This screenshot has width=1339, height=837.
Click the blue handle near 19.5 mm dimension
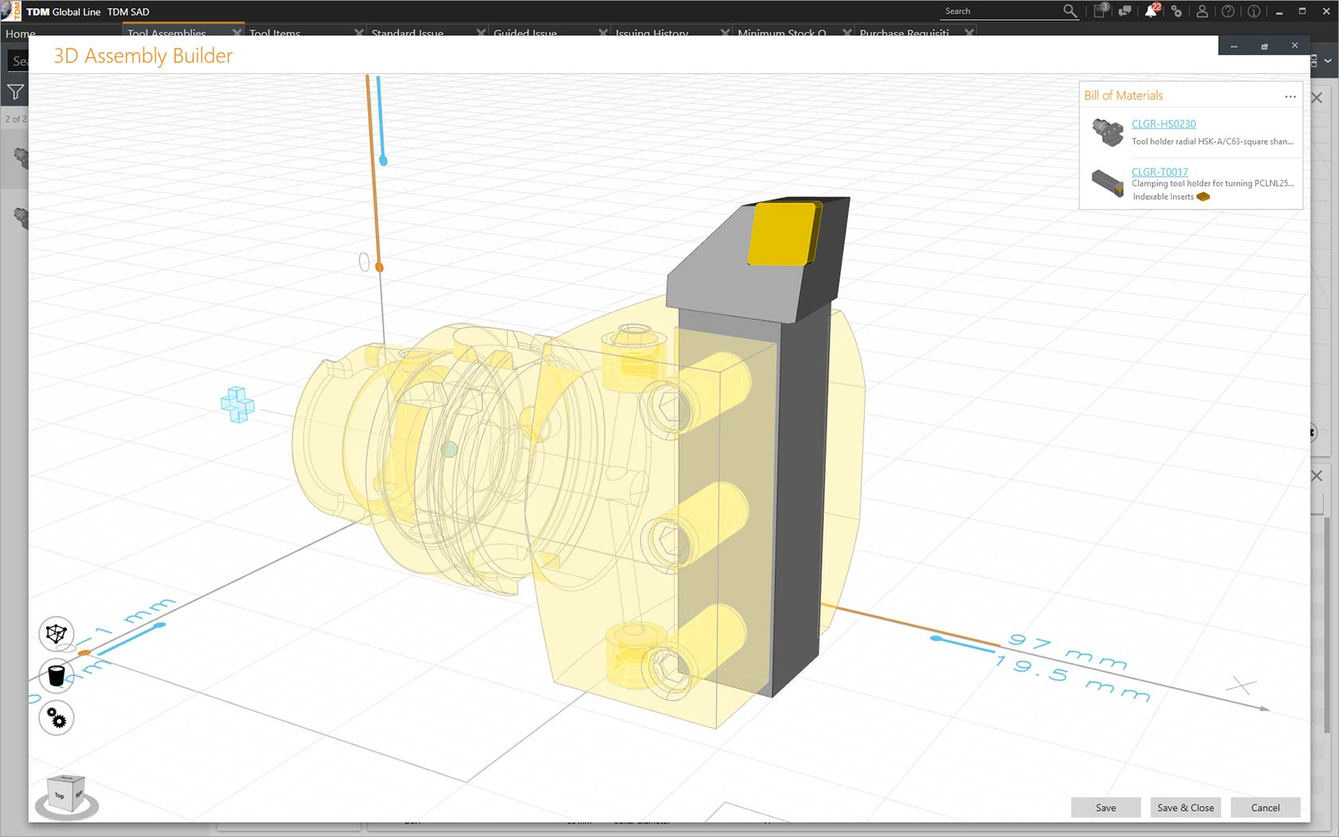pos(937,639)
